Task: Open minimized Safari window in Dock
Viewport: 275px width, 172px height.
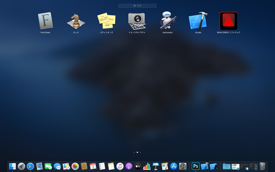Action: [x=236, y=166]
